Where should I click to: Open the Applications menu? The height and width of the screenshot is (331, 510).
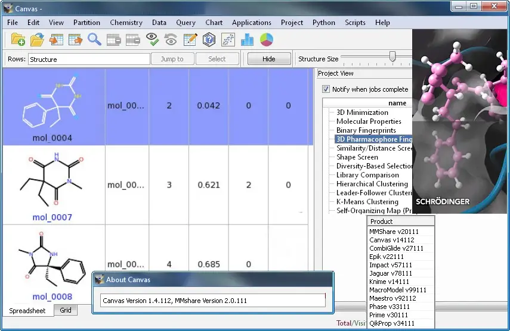252,23
